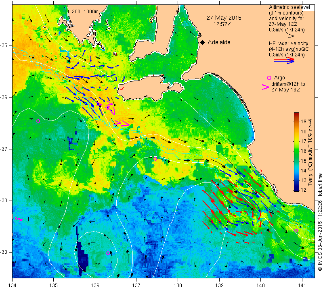Click the IMOS copyright timestamp text
Image resolution: width=323 pixels, height=290 pixels.
[x=320, y=222]
